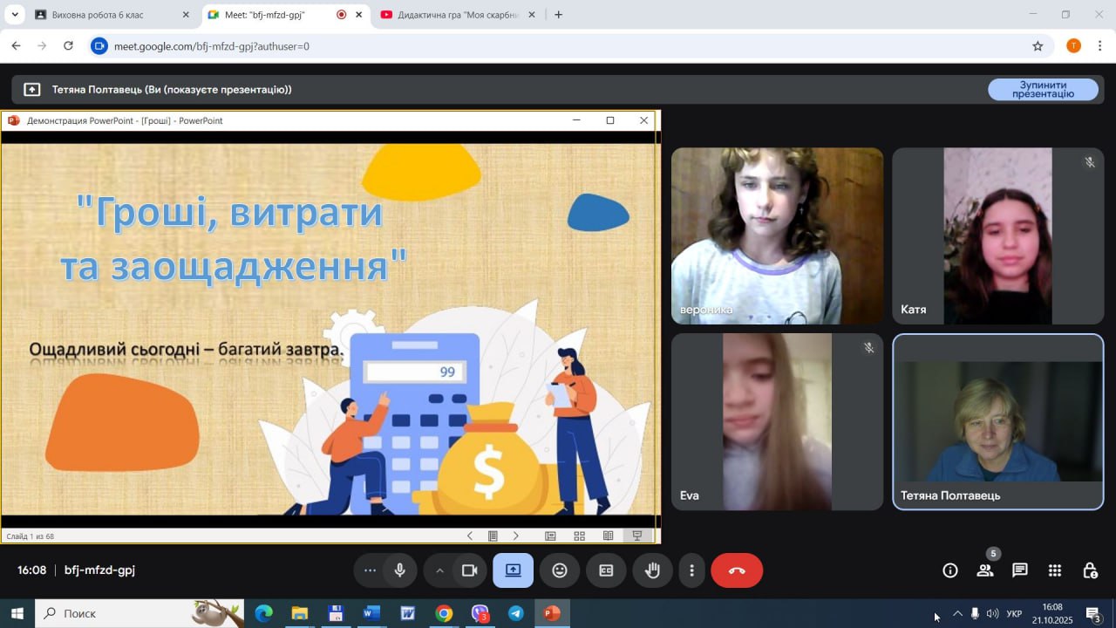Viewport: 1116px width, 628px height.
Task: Open more options vertical dots menu
Action: (692, 570)
